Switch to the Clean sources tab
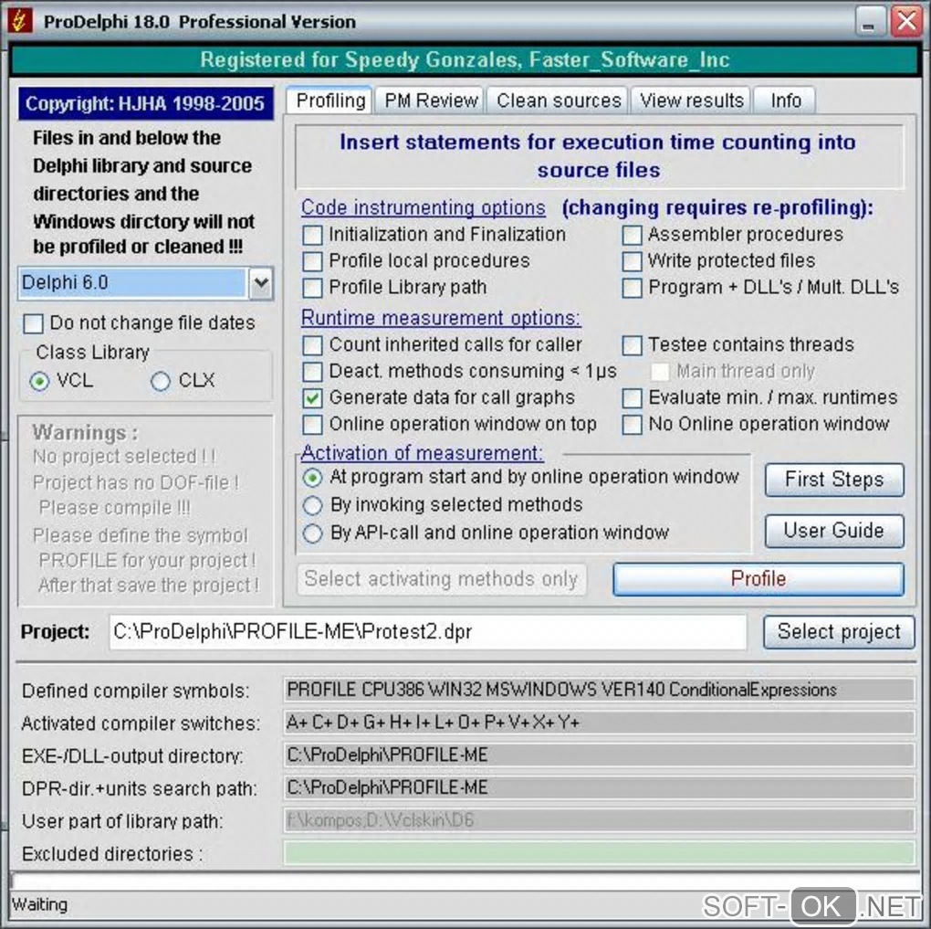 558,100
